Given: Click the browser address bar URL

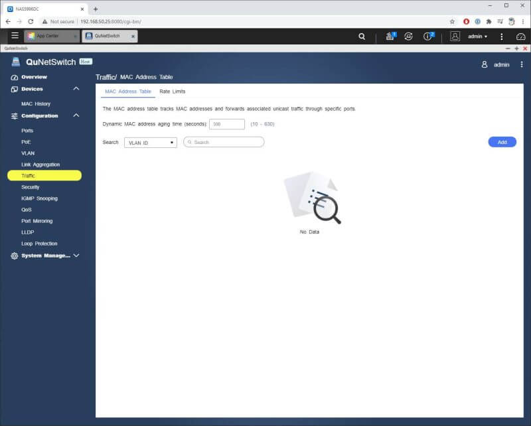Looking at the screenshot, I should (x=111, y=22).
